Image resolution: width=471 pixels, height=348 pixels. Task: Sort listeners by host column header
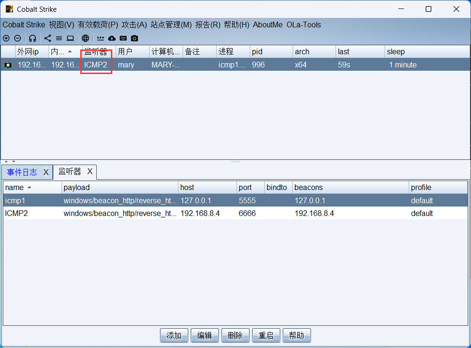coord(207,188)
